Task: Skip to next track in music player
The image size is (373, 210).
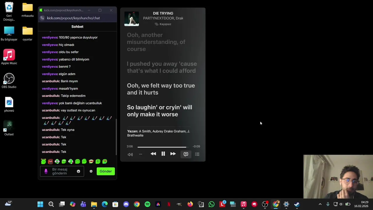Action: [x=173, y=154]
